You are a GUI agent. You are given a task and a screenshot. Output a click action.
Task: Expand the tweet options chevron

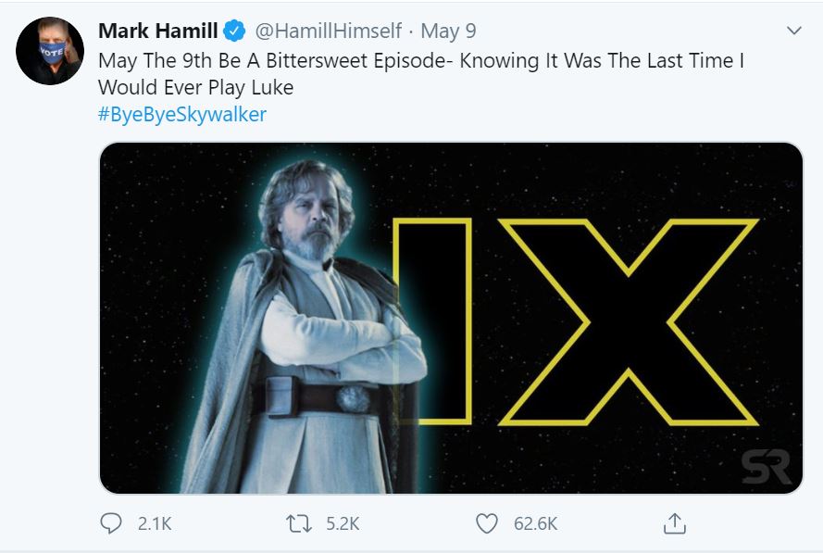tap(793, 31)
